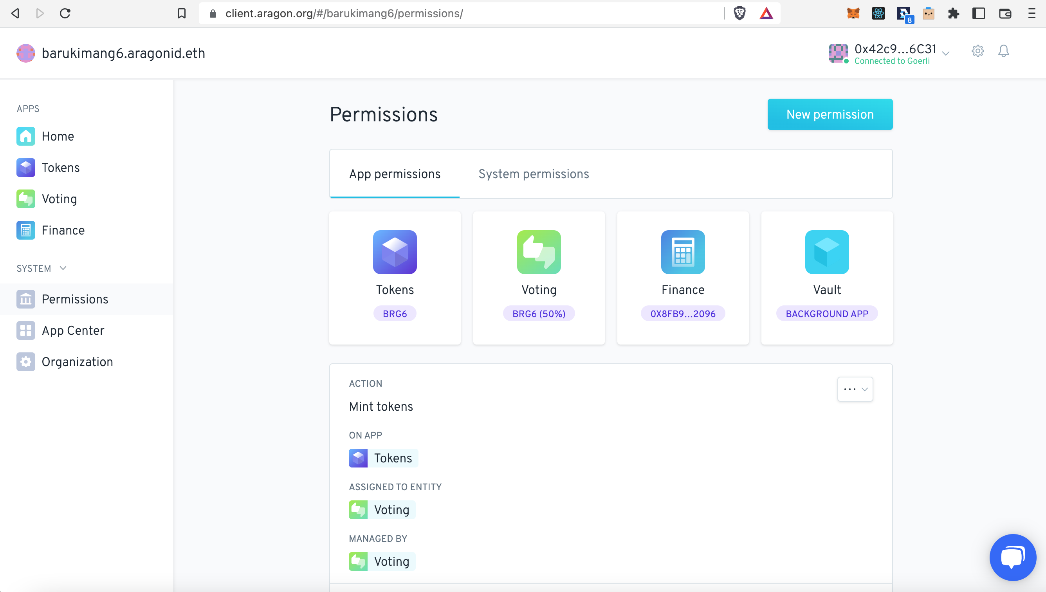Click the New permission button
This screenshot has width=1046, height=592.
(830, 114)
